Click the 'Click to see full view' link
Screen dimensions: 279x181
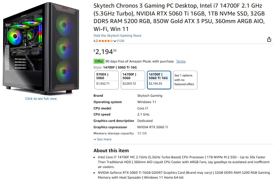tap(41, 99)
